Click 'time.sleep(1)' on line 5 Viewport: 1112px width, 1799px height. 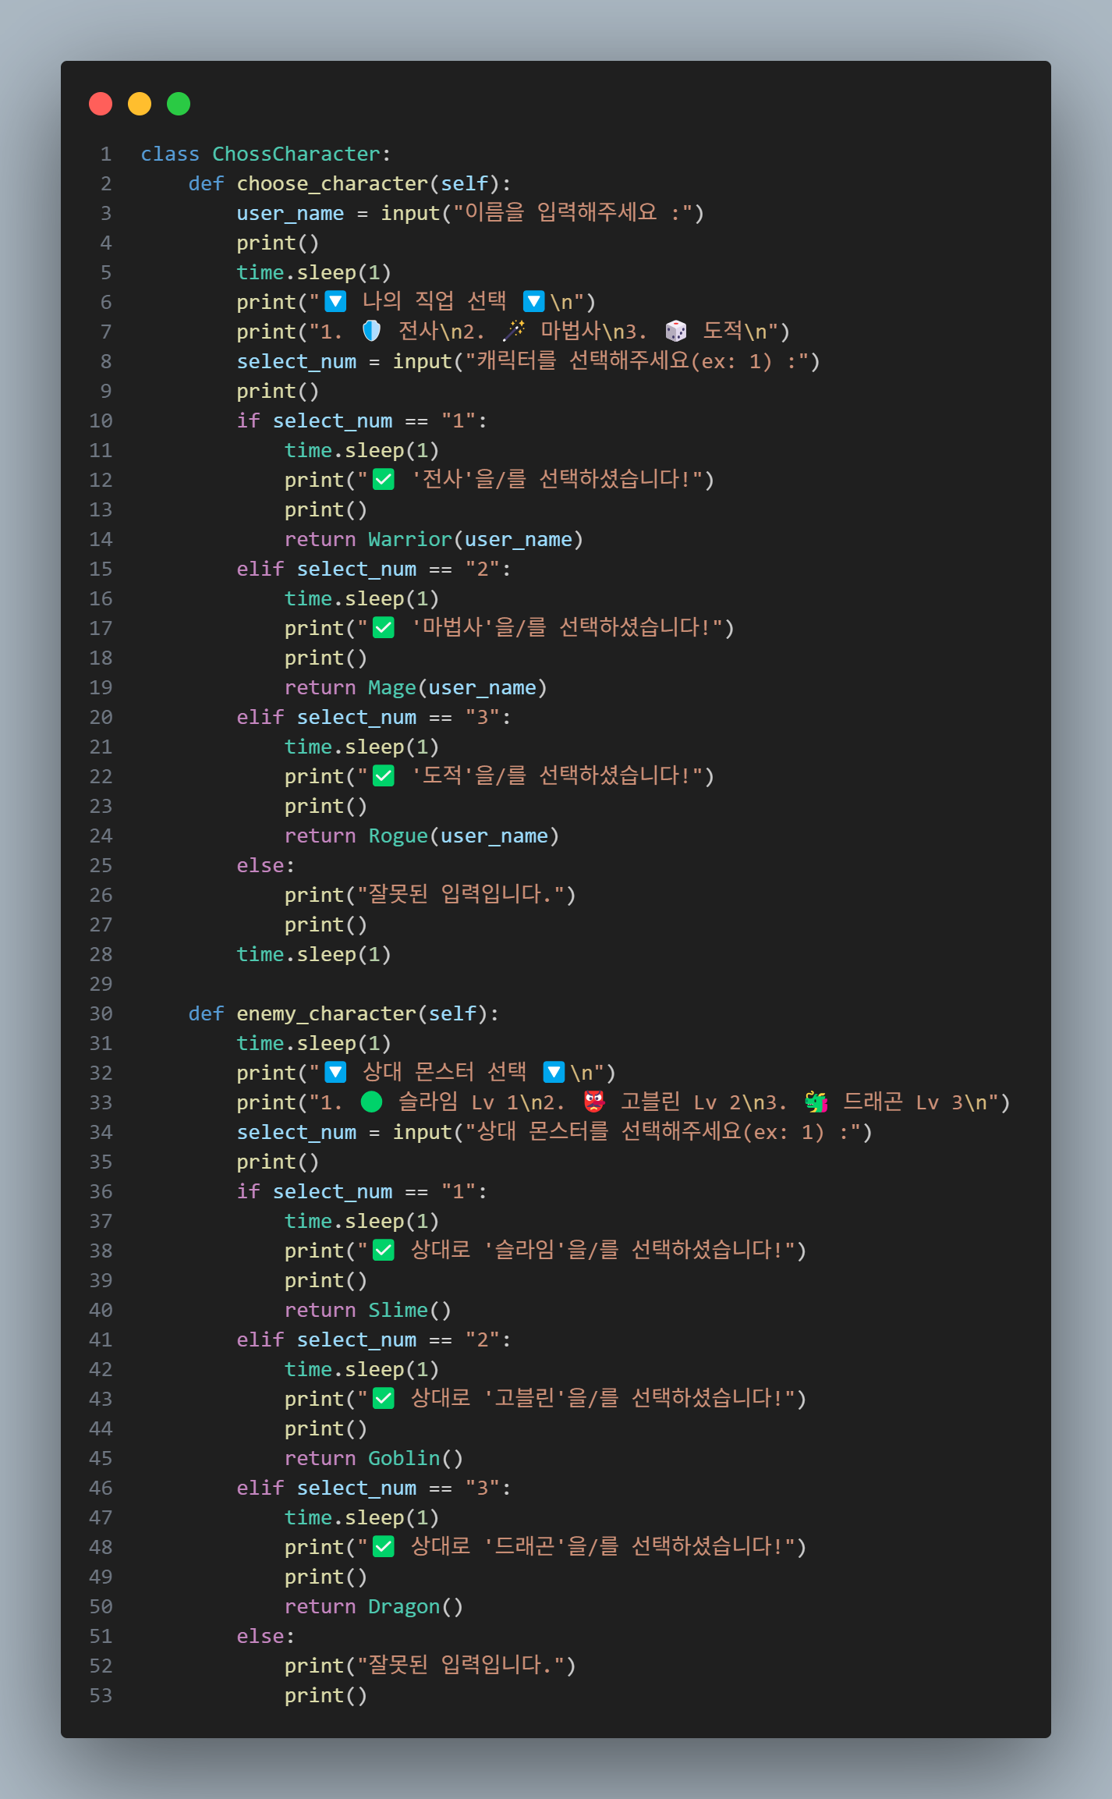[x=314, y=272]
